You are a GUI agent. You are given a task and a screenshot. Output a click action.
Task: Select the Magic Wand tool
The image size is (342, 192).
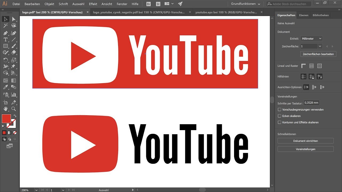click(5, 26)
